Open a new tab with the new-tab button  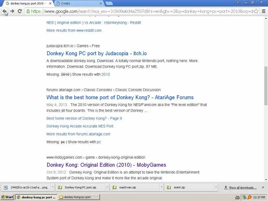[109, 3]
